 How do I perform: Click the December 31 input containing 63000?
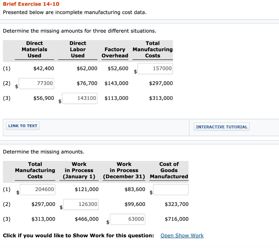[128, 219]
